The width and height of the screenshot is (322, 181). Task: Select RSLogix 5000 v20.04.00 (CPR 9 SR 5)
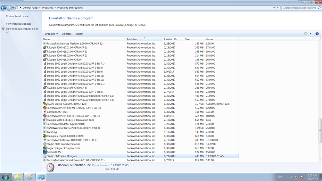click(x=140, y=88)
